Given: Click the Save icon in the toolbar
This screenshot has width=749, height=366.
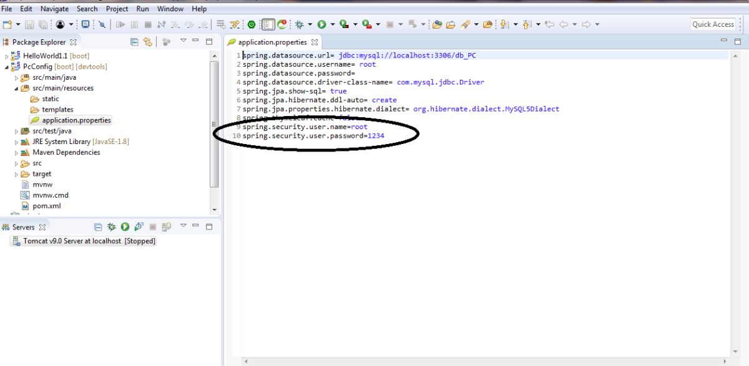Looking at the screenshot, I should tap(30, 24).
